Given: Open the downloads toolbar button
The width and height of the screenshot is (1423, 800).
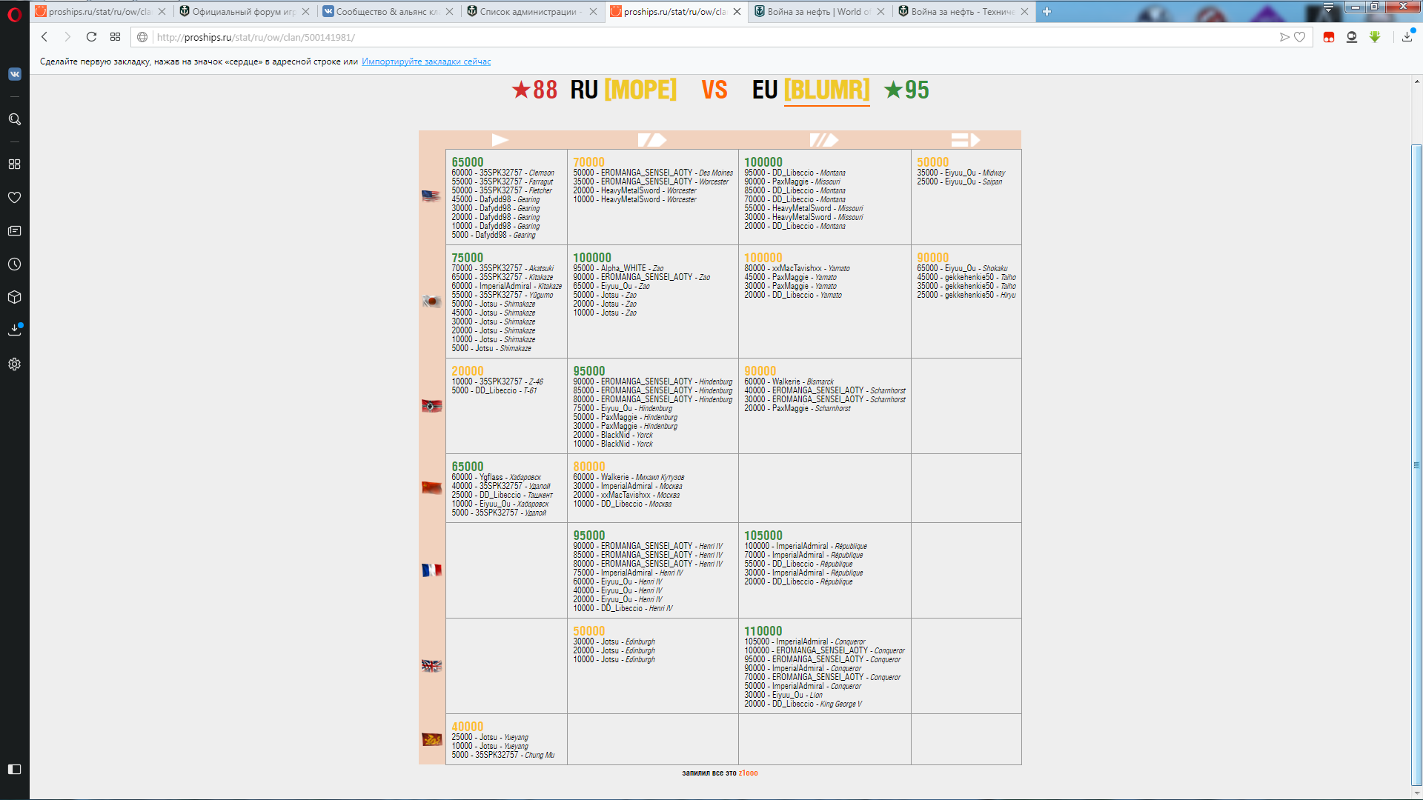Looking at the screenshot, I should [x=1407, y=36].
